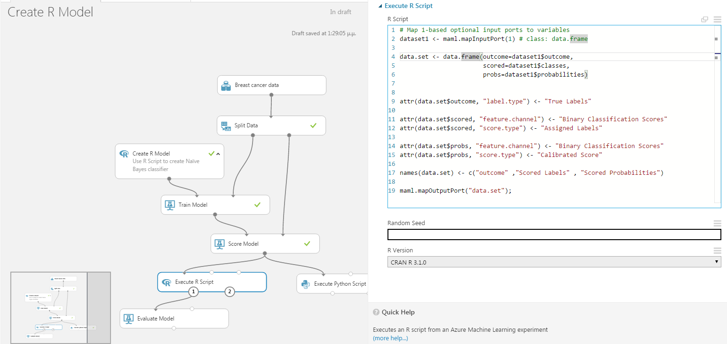Click code line 2 with maml.mapInputPort(1)
The width and height of the screenshot is (727, 344).
494,39
